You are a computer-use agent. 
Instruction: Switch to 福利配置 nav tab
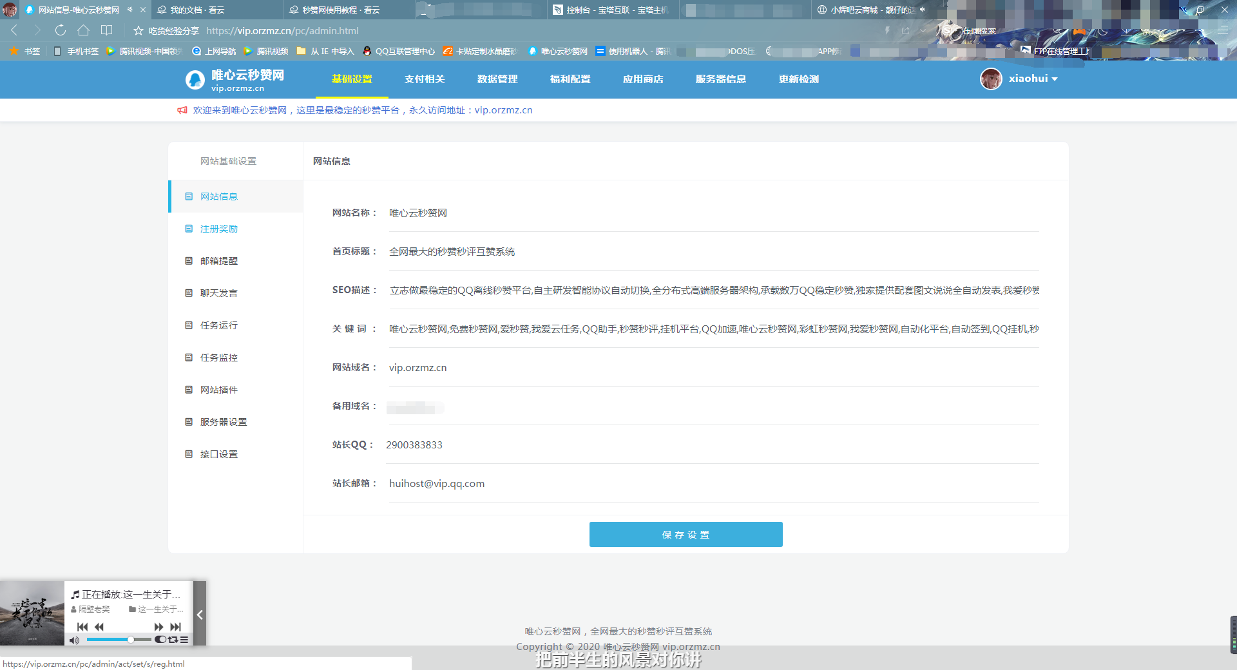[570, 79]
